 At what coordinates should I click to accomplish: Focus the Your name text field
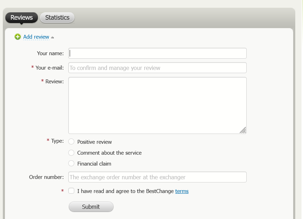tap(157, 53)
